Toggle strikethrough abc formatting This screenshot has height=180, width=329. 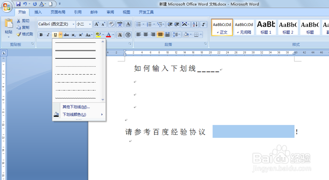coord(66,35)
